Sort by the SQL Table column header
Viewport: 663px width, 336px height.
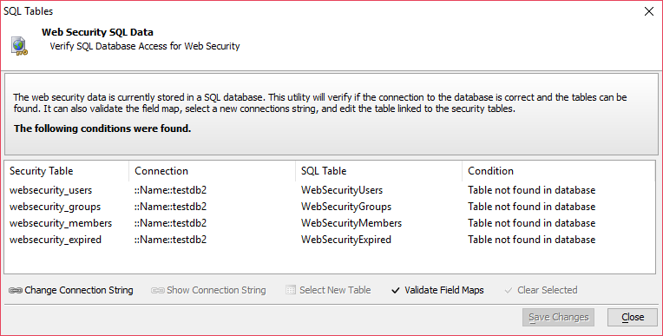378,171
